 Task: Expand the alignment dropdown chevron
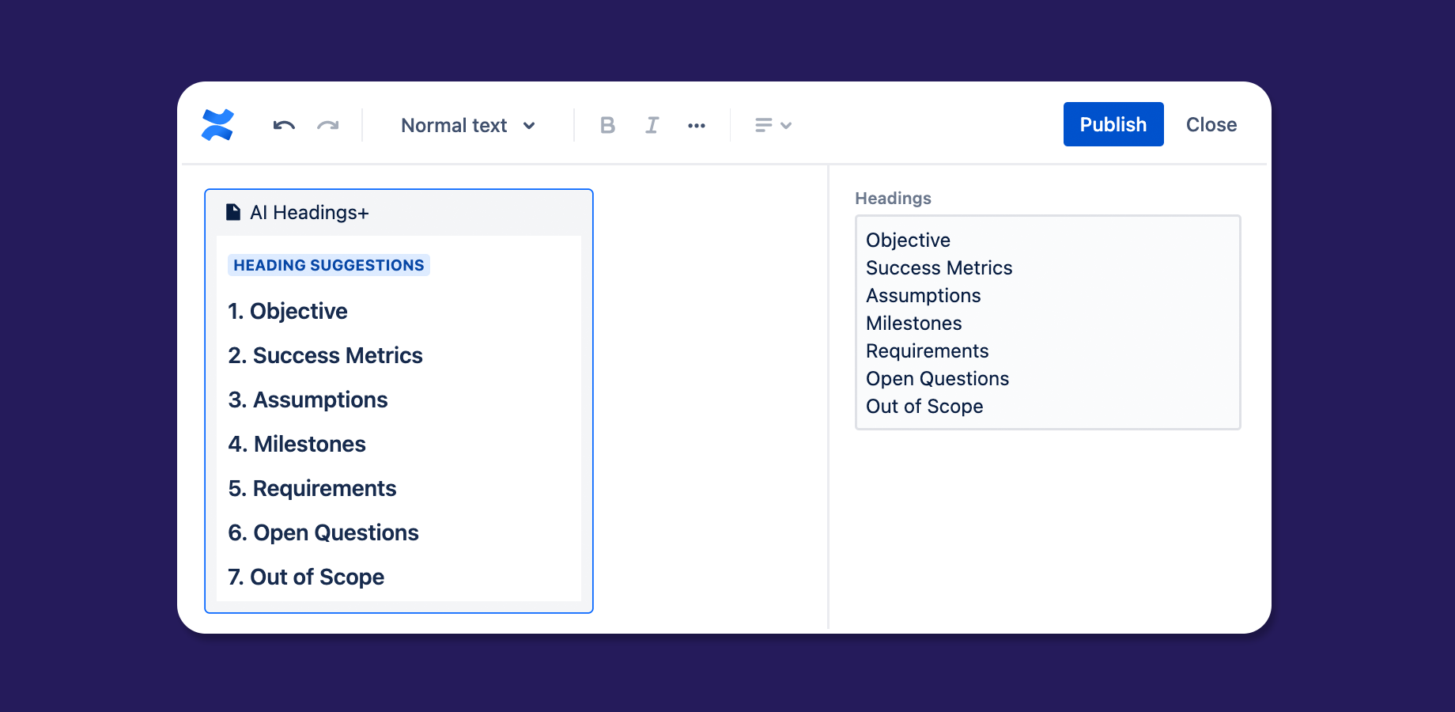pyautogui.click(x=786, y=125)
